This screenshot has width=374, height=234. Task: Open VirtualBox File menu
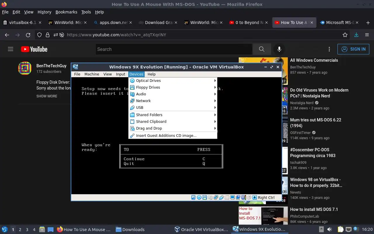click(x=77, y=74)
